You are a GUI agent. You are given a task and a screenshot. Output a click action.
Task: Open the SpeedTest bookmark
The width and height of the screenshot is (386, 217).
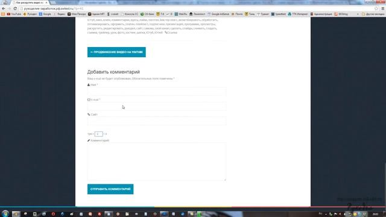[x=279, y=14]
